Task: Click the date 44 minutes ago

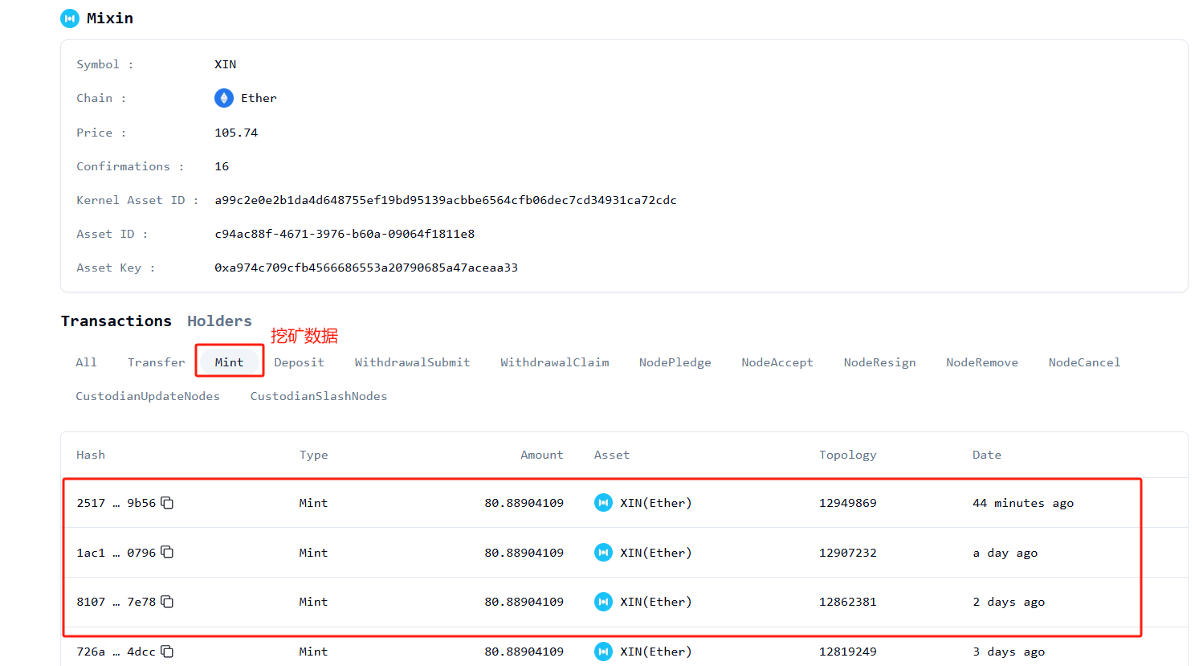Action: pyautogui.click(x=1023, y=503)
